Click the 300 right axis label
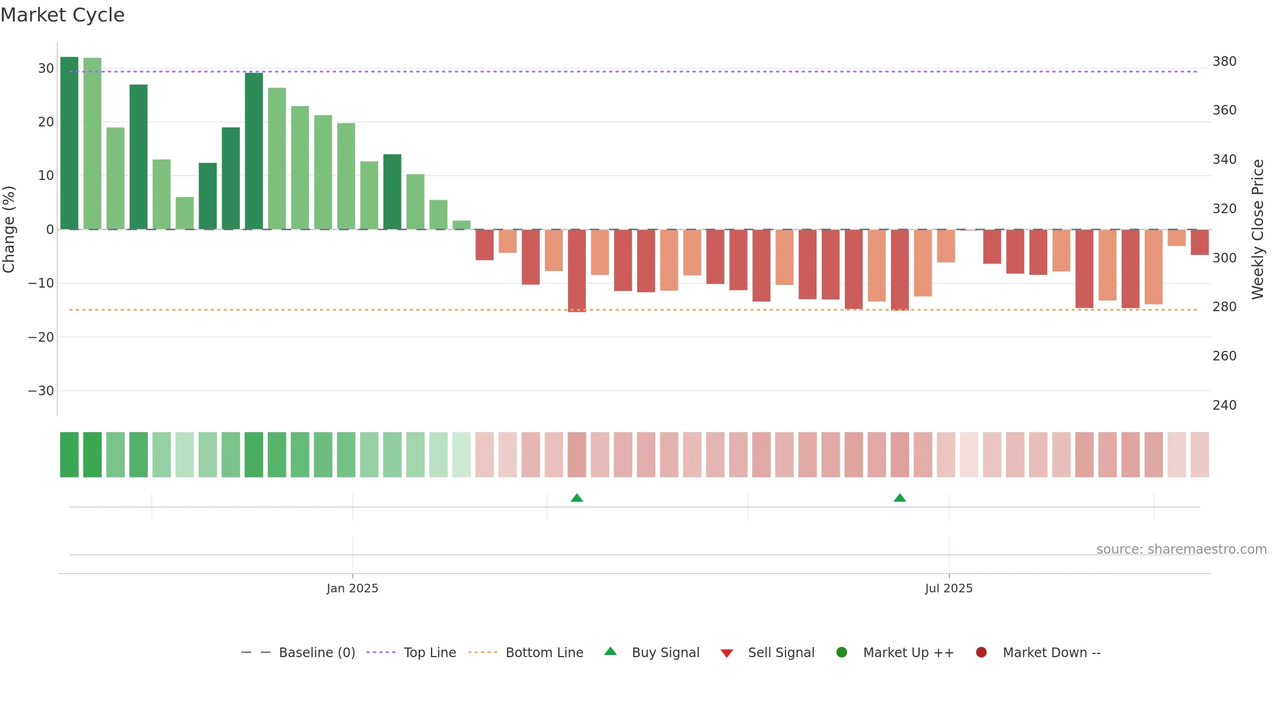The image size is (1285, 723). click(1224, 258)
